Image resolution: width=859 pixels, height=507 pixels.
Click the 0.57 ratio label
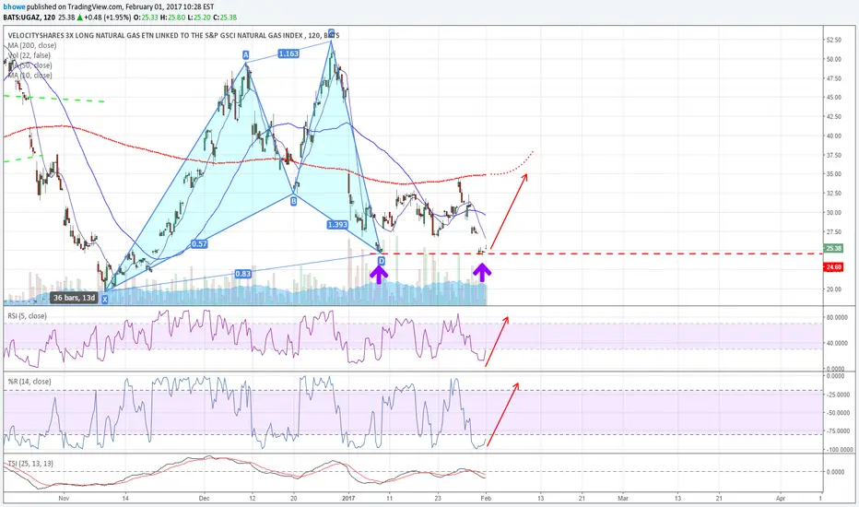click(199, 244)
